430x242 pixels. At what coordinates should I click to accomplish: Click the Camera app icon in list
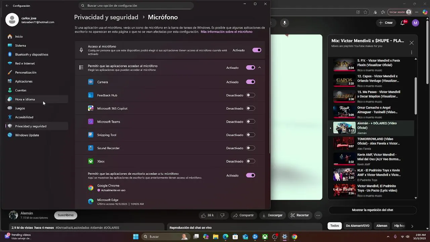coord(91,82)
